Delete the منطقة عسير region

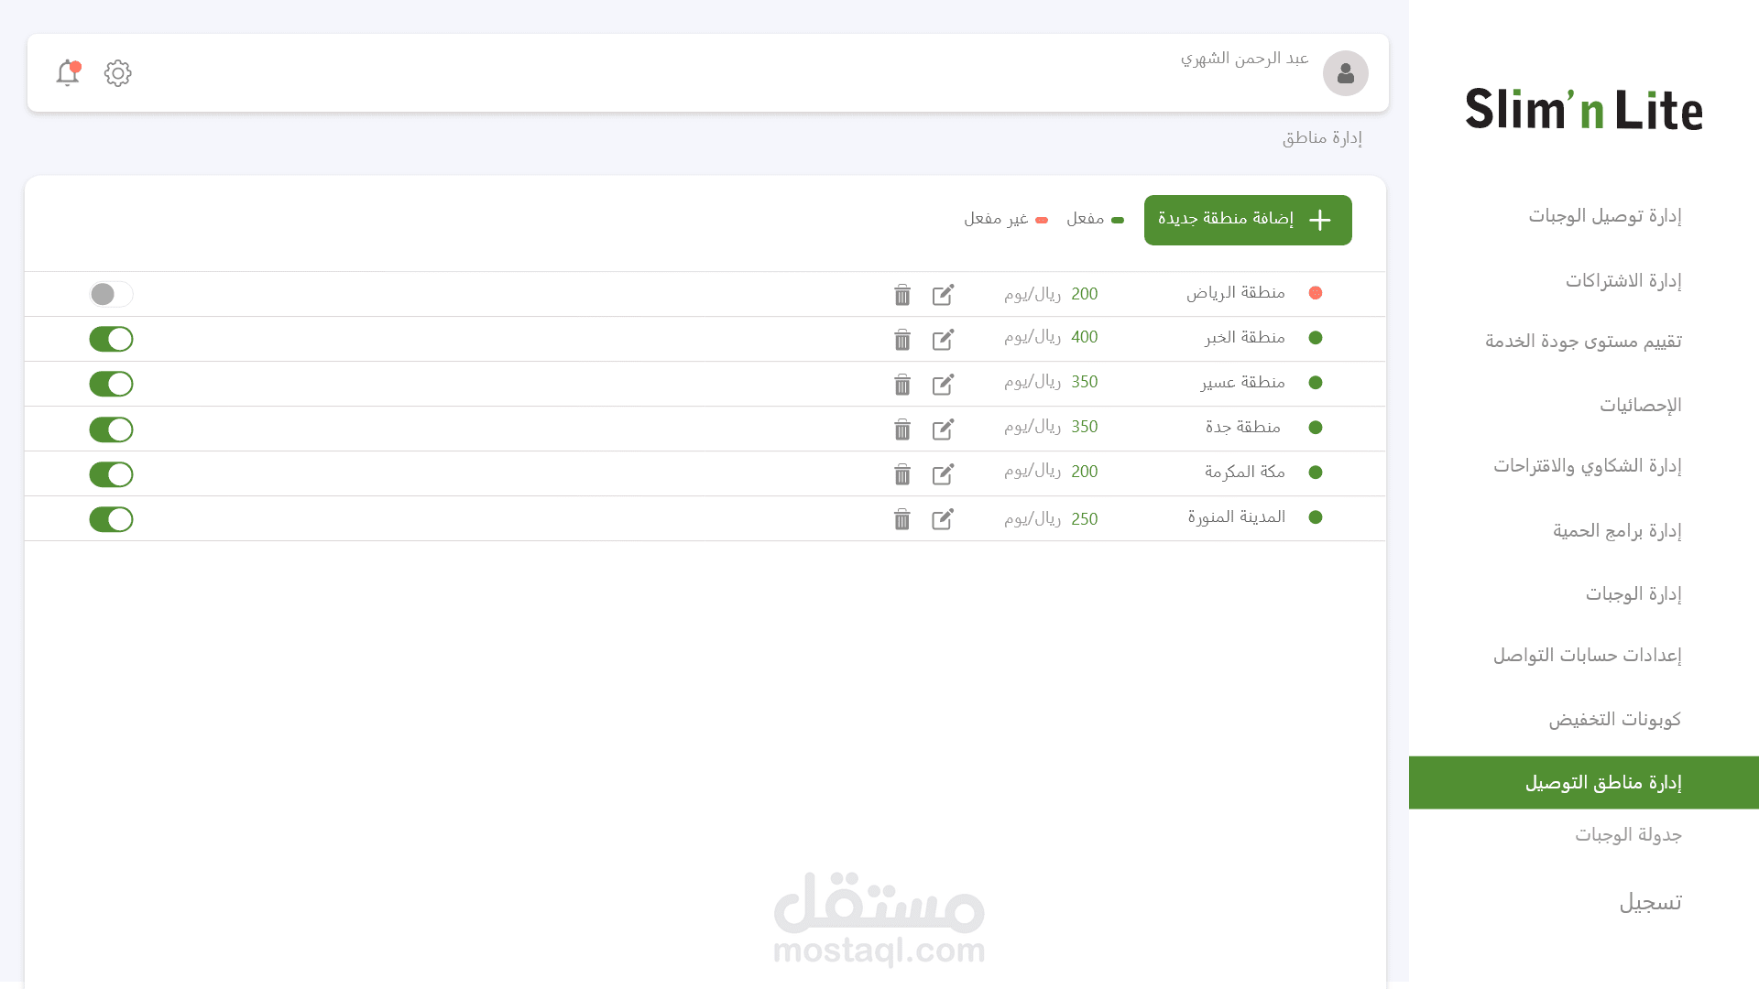(x=902, y=385)
